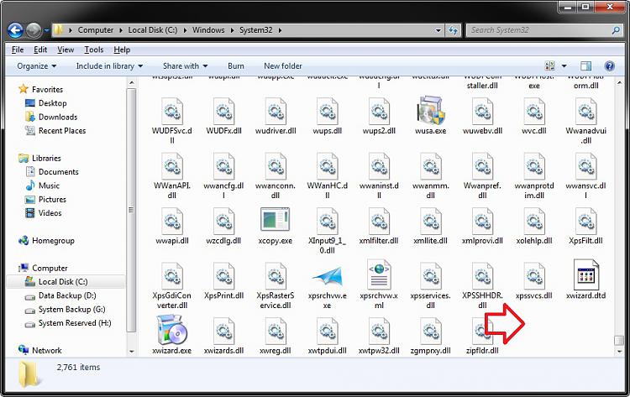Expand the chevron after Computer in path
This screenshot has height=397, width=630.
120,30
